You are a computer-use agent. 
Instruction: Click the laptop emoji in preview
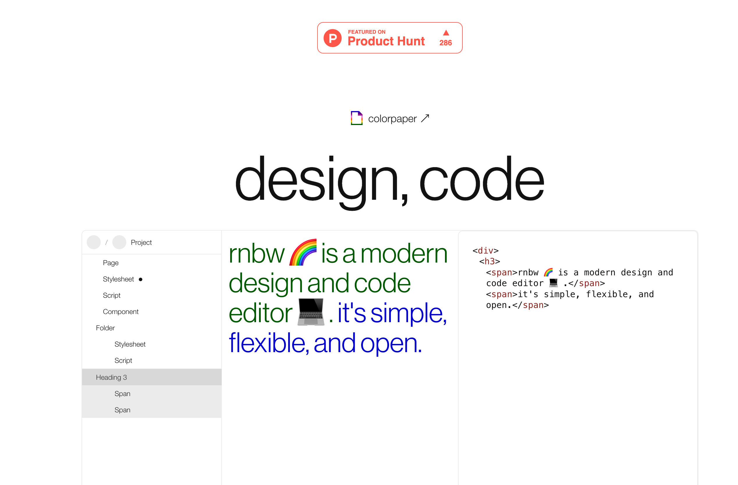[311, 312]
